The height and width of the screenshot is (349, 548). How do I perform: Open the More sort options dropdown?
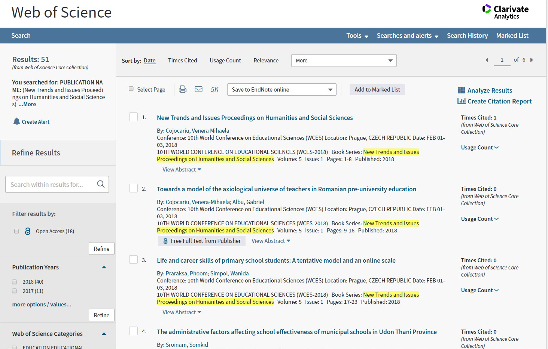tap(344, 61)
